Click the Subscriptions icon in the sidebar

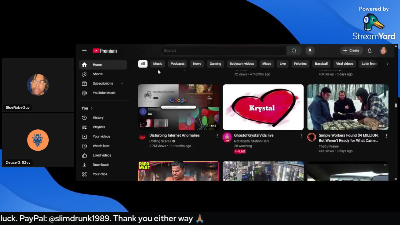(x=84, y=83)
